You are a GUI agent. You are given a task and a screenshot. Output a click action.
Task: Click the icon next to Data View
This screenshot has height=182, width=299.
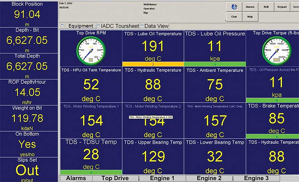click(x=142, y=26)
